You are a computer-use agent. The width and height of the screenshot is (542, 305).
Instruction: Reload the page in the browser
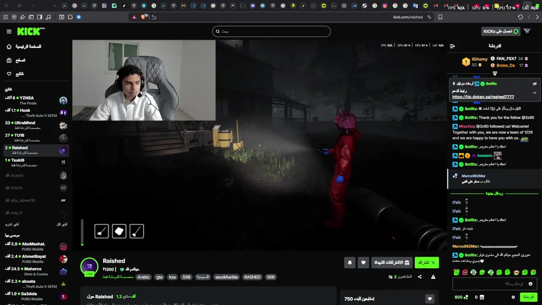pyautogui.click(x=520, y=17)
